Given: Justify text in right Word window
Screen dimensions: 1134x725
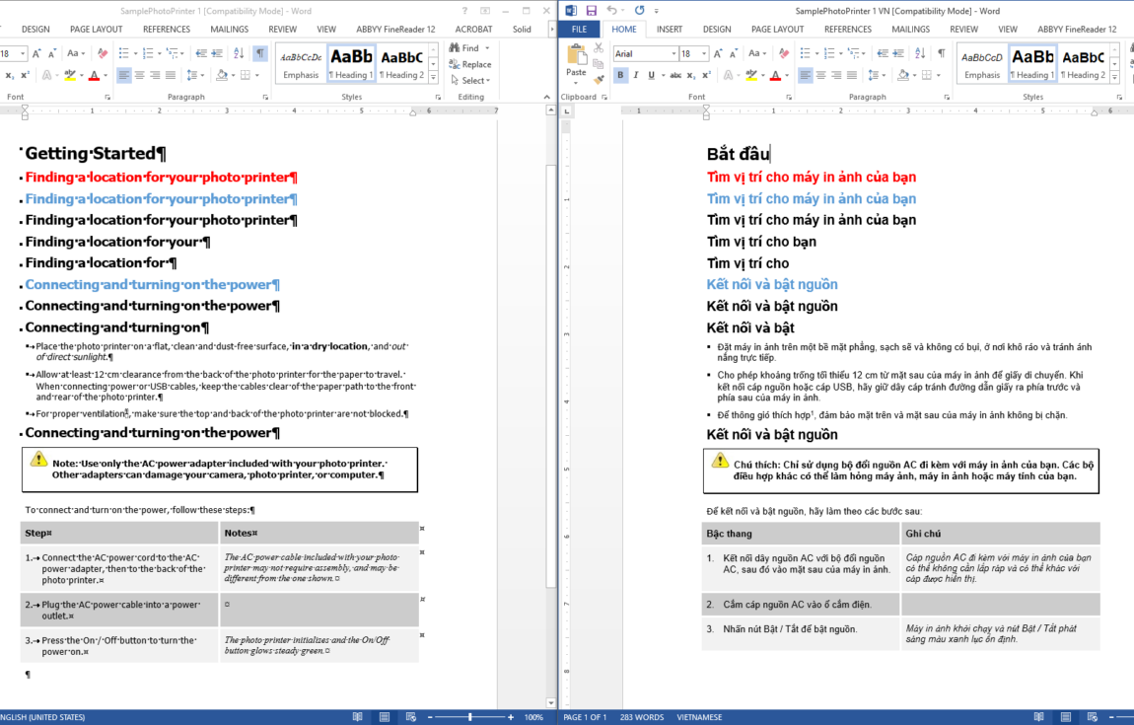Looking at the screenshot, I should 852,75.
